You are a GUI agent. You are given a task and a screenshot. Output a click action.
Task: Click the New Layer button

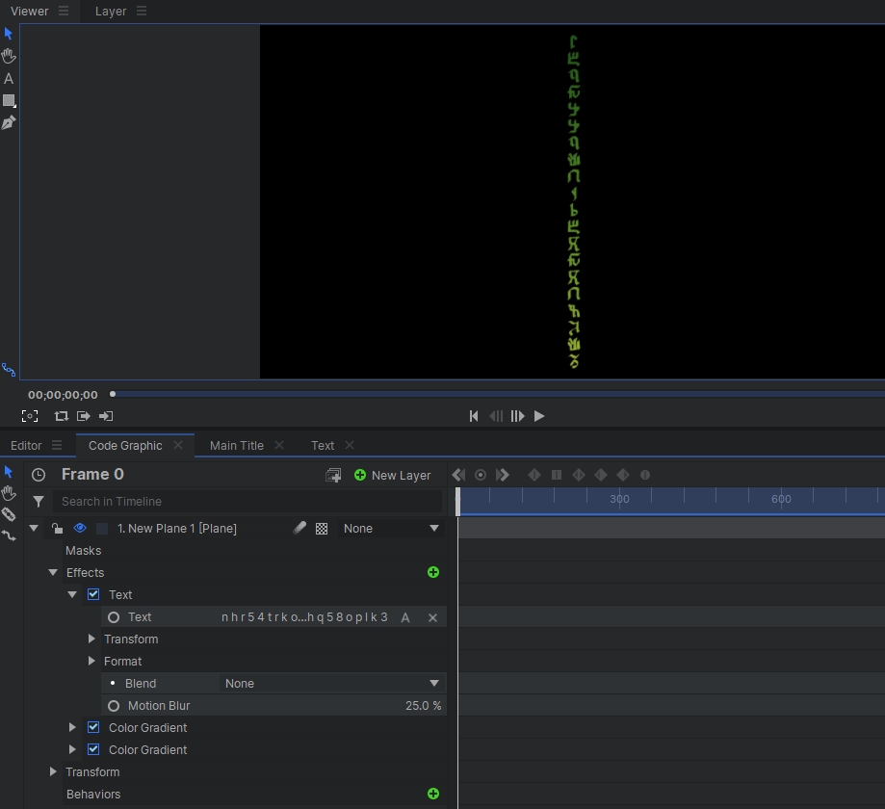click(x=392, y=475)
